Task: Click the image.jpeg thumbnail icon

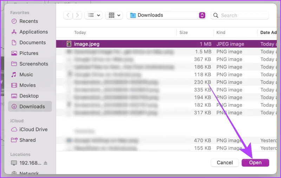Action: 69,44
